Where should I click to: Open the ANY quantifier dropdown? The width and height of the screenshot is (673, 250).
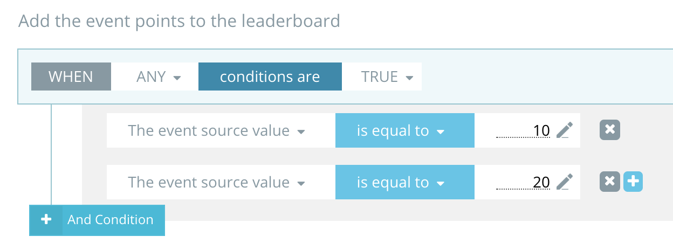157,77
